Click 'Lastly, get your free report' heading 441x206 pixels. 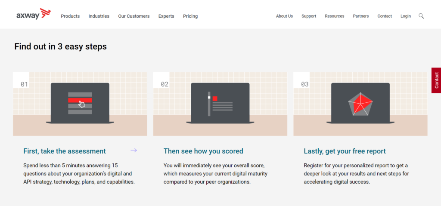pyautogui.click(x=345, y=151)
